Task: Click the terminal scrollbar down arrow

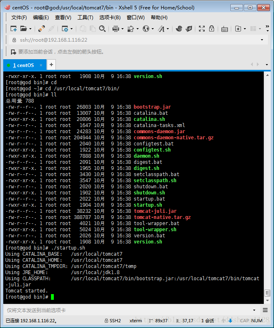Action: click(267, 301)
